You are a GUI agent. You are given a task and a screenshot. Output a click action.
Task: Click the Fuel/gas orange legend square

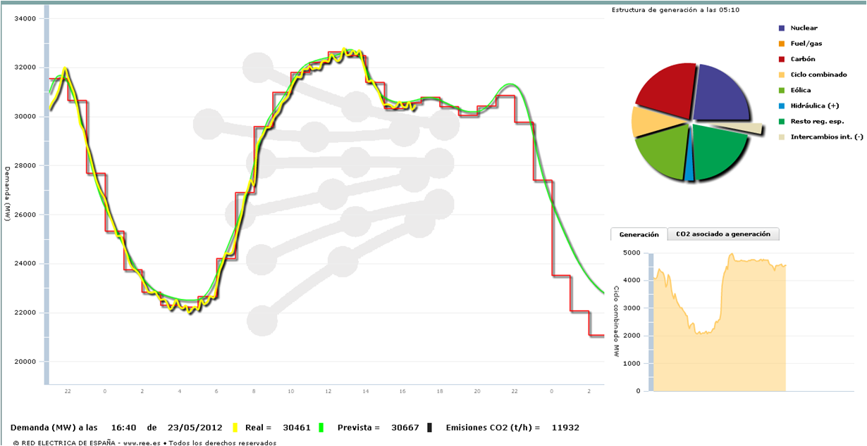[782, 44]
